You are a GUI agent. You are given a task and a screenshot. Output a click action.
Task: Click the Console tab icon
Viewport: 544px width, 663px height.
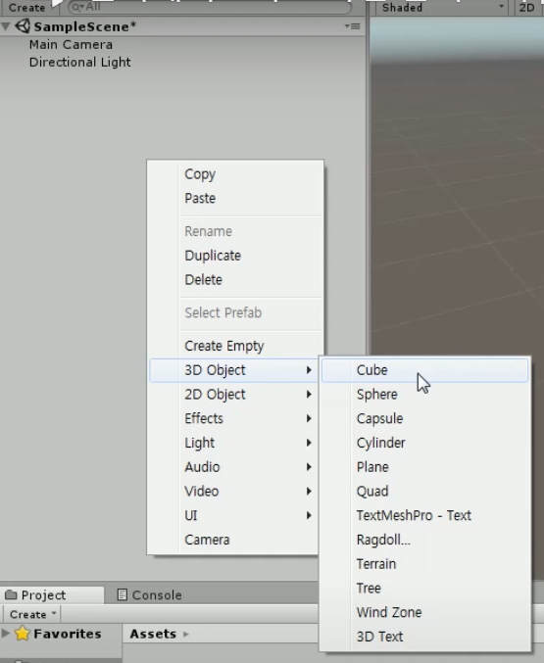click(x=122, y=594)
